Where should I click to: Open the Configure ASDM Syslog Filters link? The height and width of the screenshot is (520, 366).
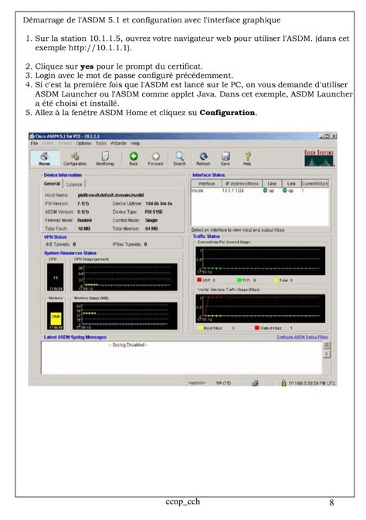pos(302,337)
